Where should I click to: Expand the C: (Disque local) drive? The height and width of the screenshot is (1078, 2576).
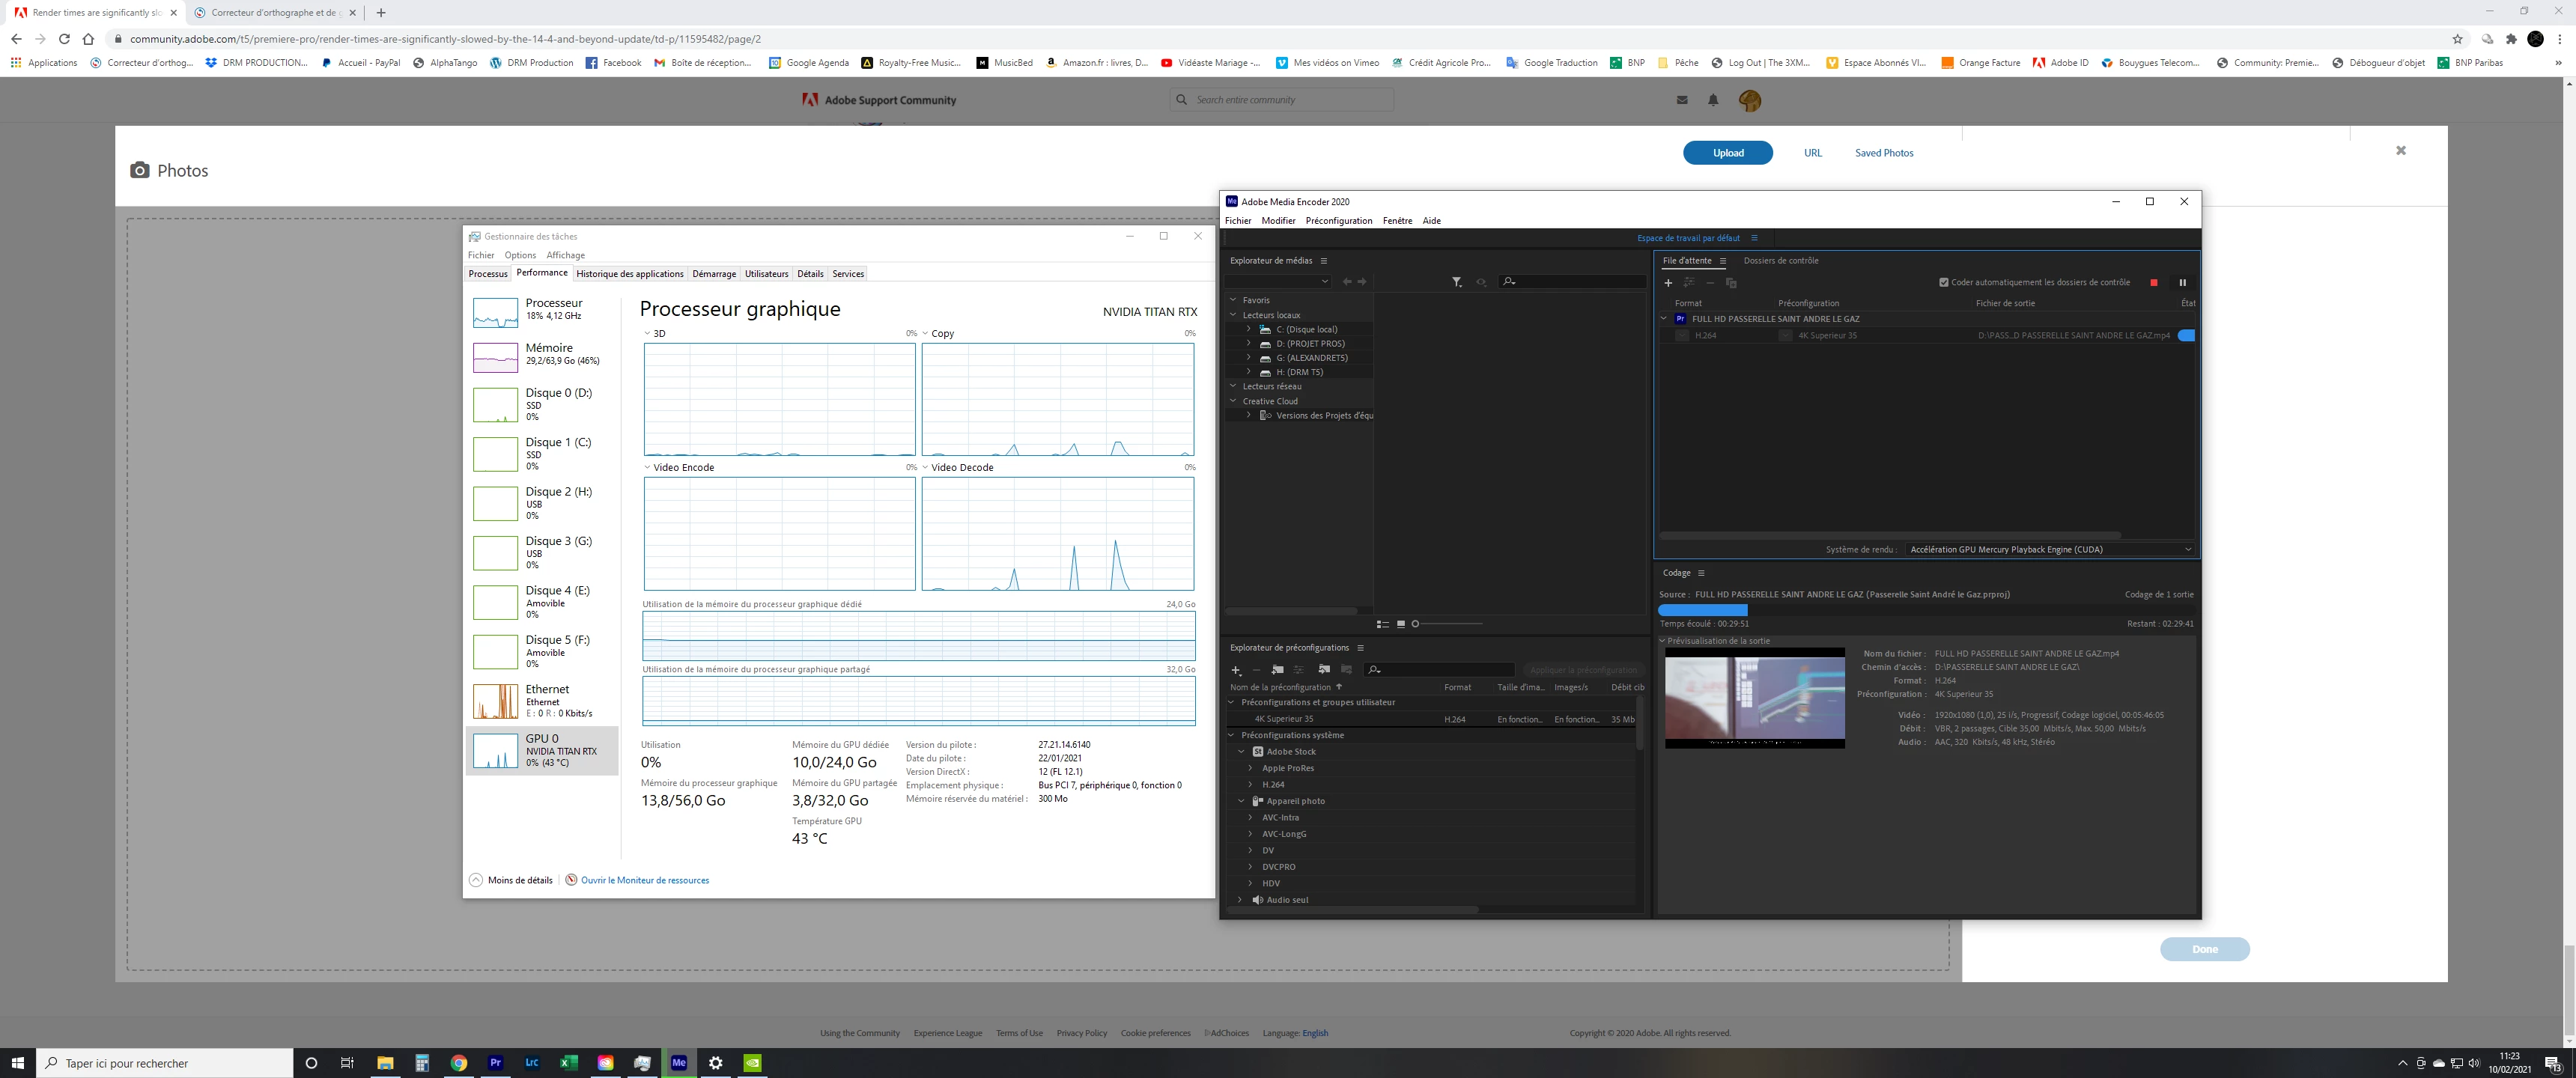(x=1248, y=329)
